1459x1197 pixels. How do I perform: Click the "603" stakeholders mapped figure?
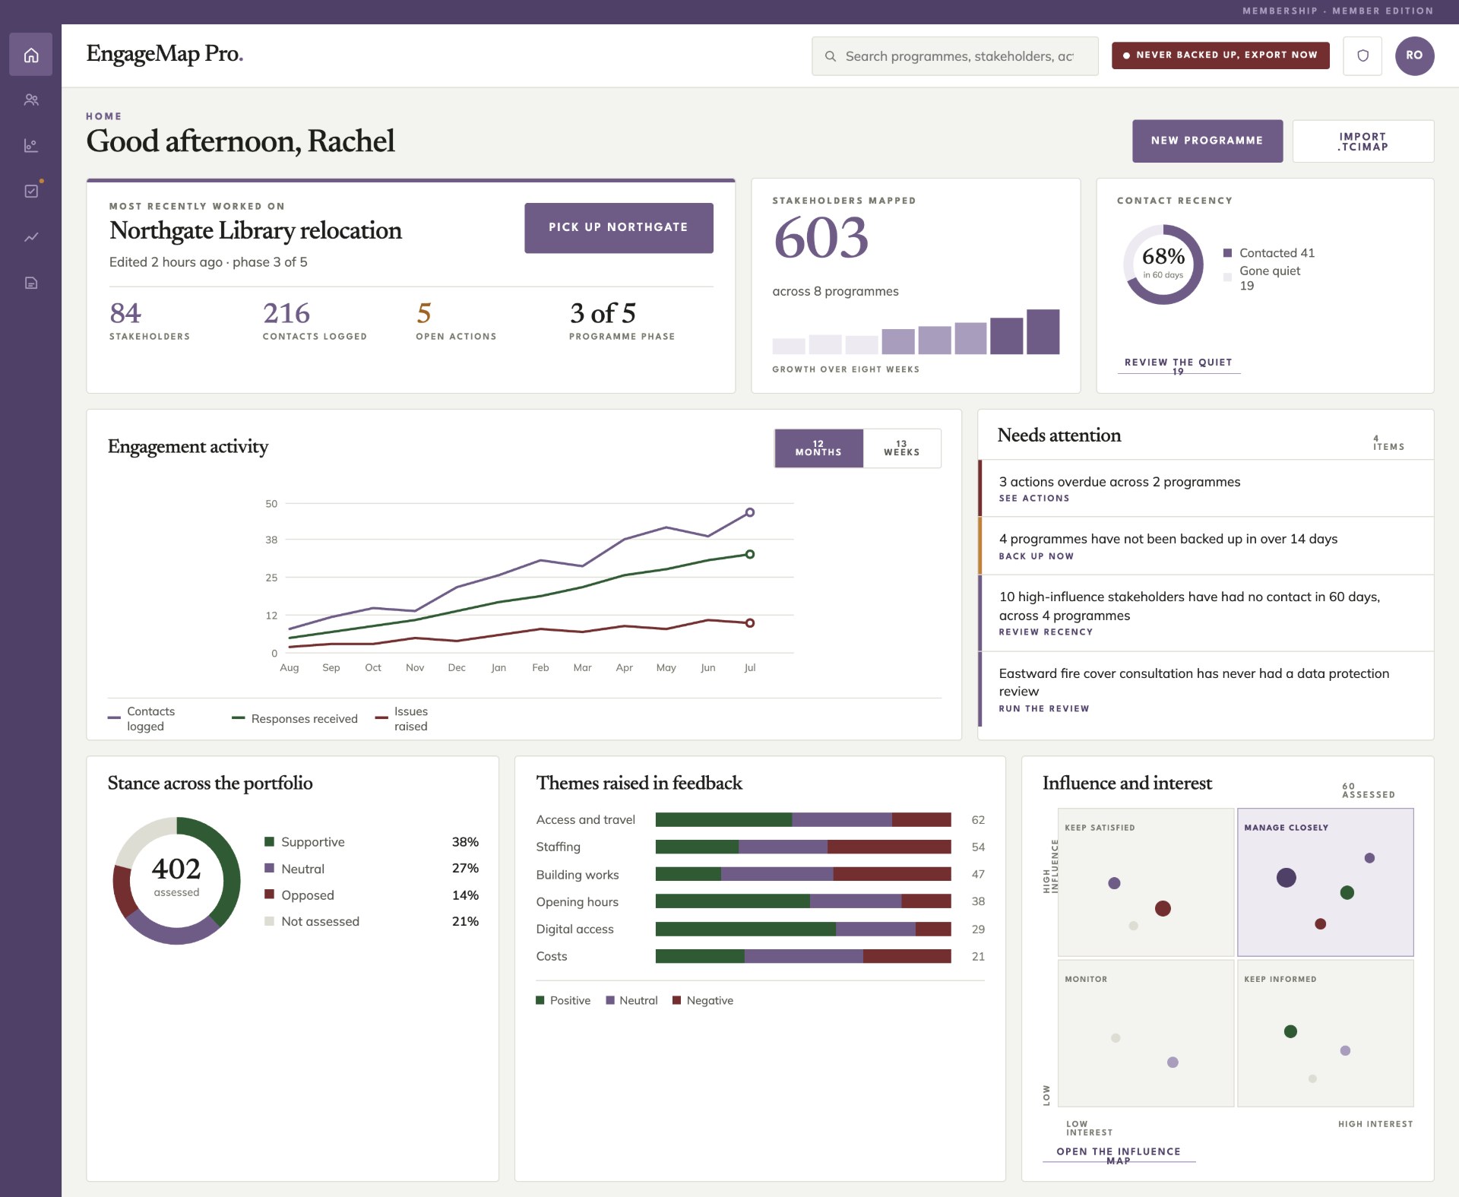tap(821, 238)
